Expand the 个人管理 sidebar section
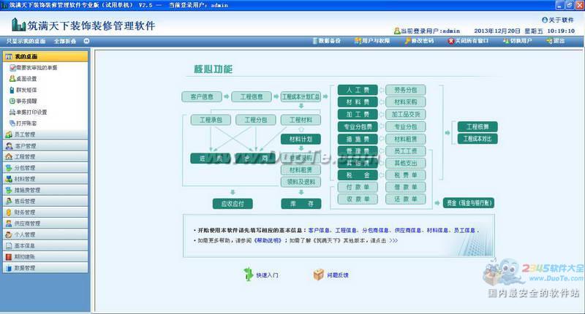 pos(45,234)
